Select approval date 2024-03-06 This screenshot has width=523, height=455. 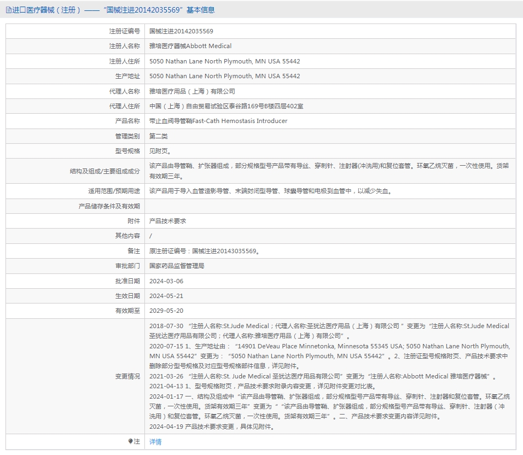[166, 281]
